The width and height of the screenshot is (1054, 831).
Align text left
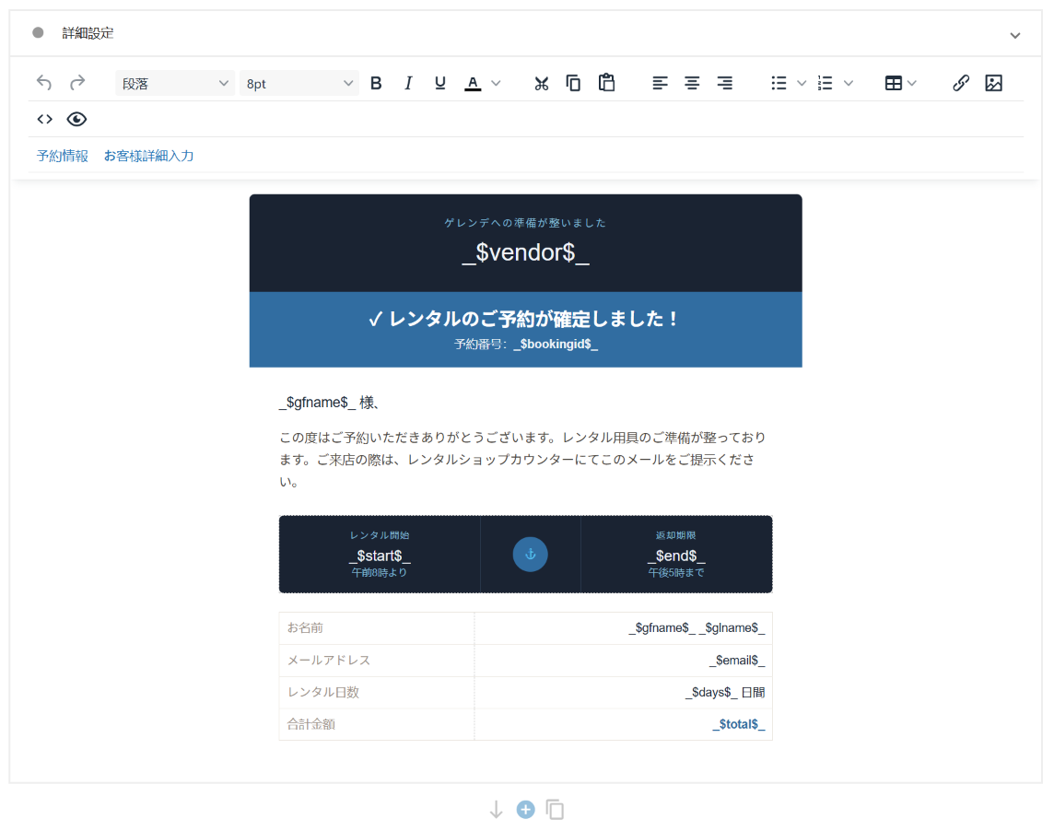click(660, 83)
